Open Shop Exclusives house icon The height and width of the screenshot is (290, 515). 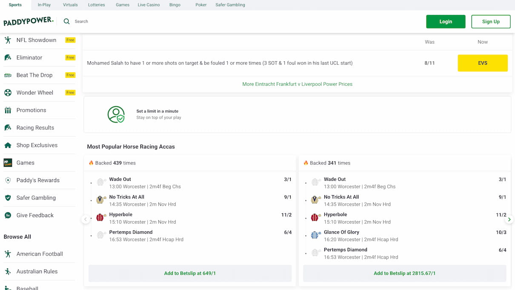[x=8, y=145]
